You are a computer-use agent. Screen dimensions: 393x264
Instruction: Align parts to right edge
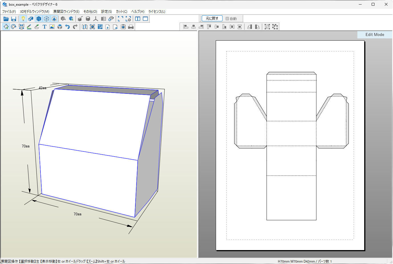(201, 27)
